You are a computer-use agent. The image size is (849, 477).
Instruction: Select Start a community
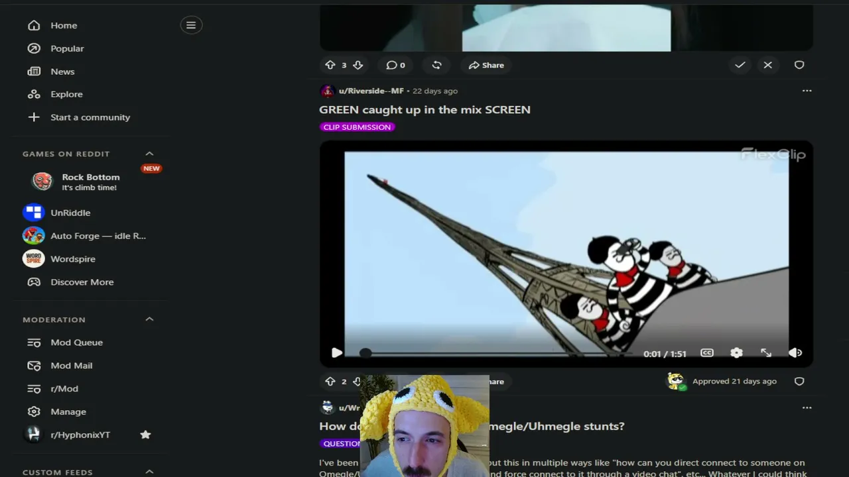click(x=89, y=117)
